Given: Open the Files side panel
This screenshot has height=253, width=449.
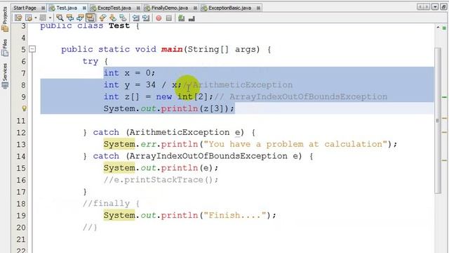Looking at the screenshot, I should tap(5, 47).
